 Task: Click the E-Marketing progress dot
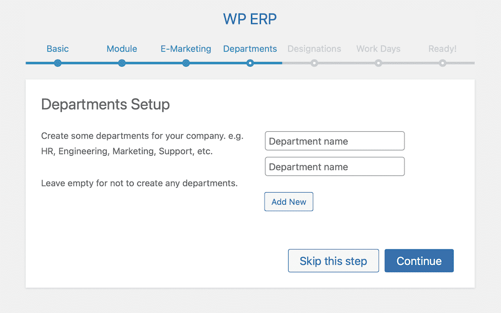click(x=186, y=63)
